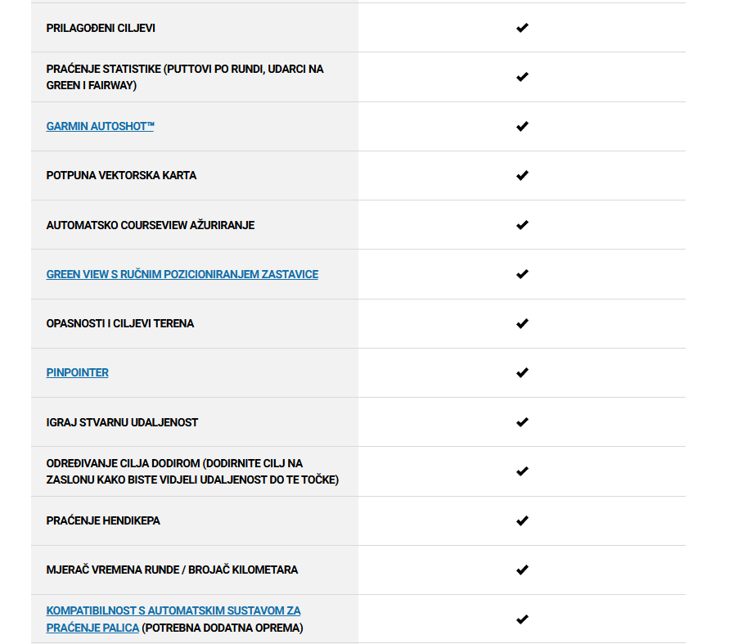734x644 pixels.
Task: Click checkmark for Mjerač vremena runde
Action: click(x=522, y=570)
